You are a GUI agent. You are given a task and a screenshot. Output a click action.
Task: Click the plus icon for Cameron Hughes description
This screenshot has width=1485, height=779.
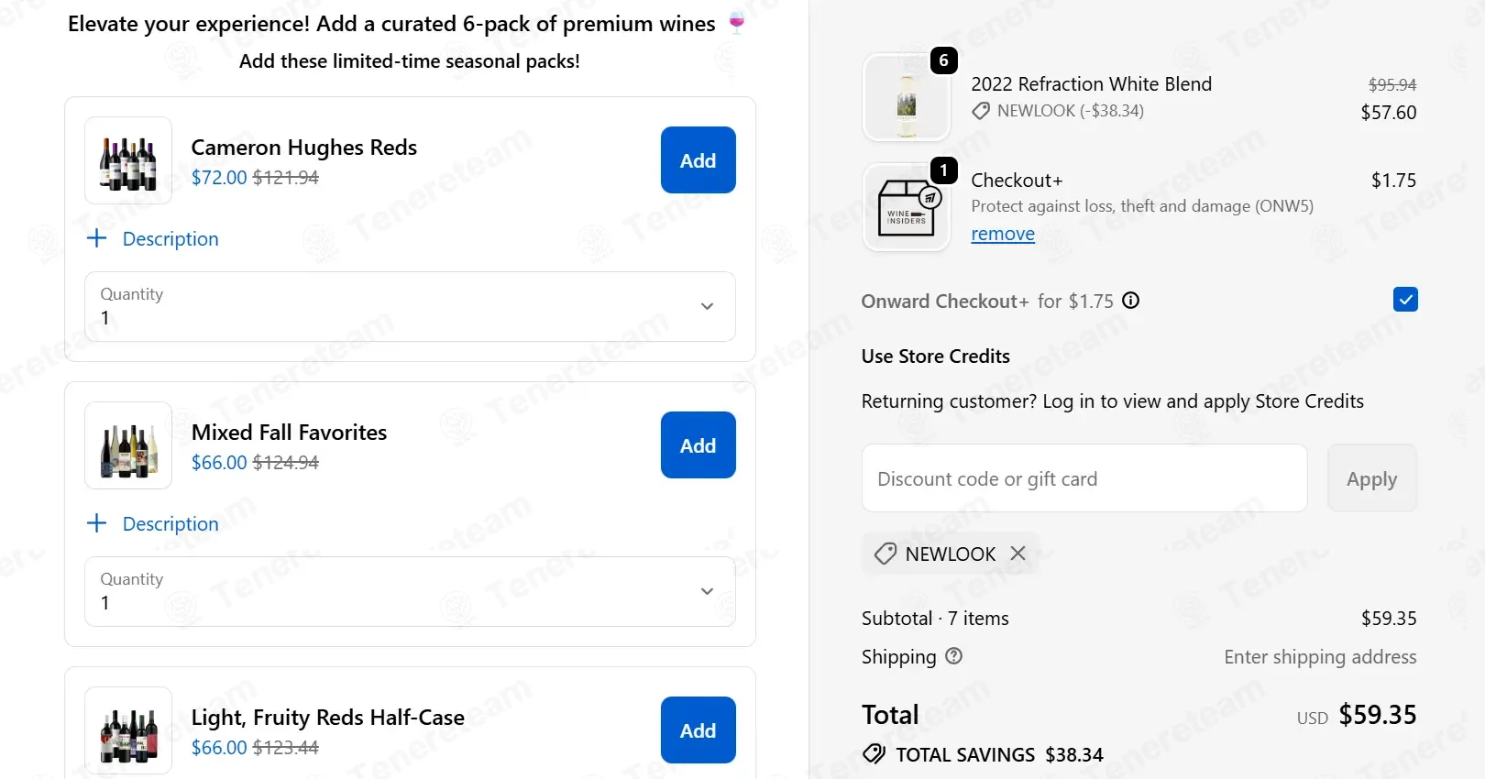pyautogui.click(x=96, y=238)
